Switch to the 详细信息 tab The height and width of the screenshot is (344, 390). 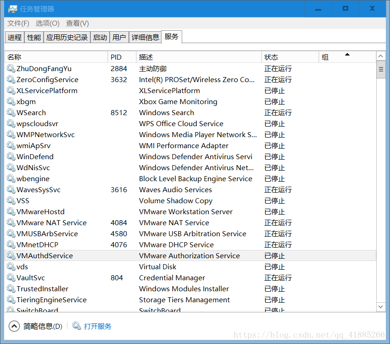[145, 37]
